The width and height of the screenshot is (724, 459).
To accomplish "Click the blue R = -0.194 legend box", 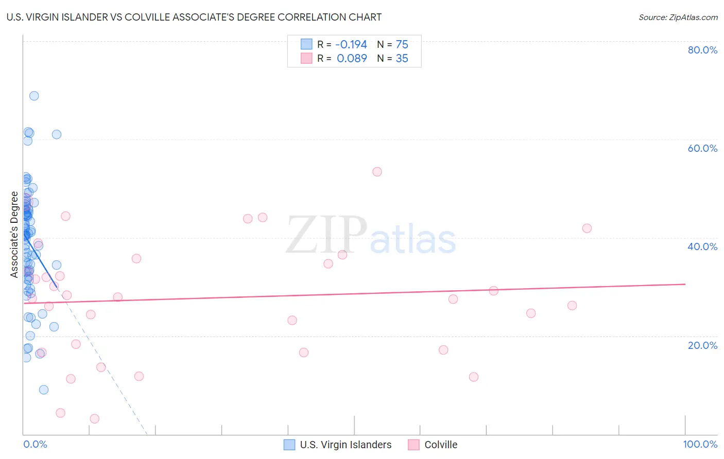I will (306, 44).
